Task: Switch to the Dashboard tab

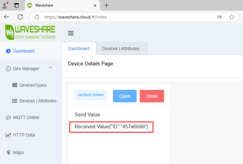Action: pyautogui.click(x=79, y=49)
